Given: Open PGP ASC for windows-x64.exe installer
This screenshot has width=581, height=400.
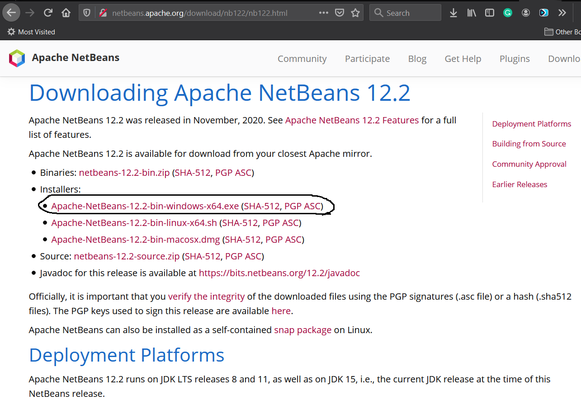Looking at the screenshot, I should coord(302,206).
